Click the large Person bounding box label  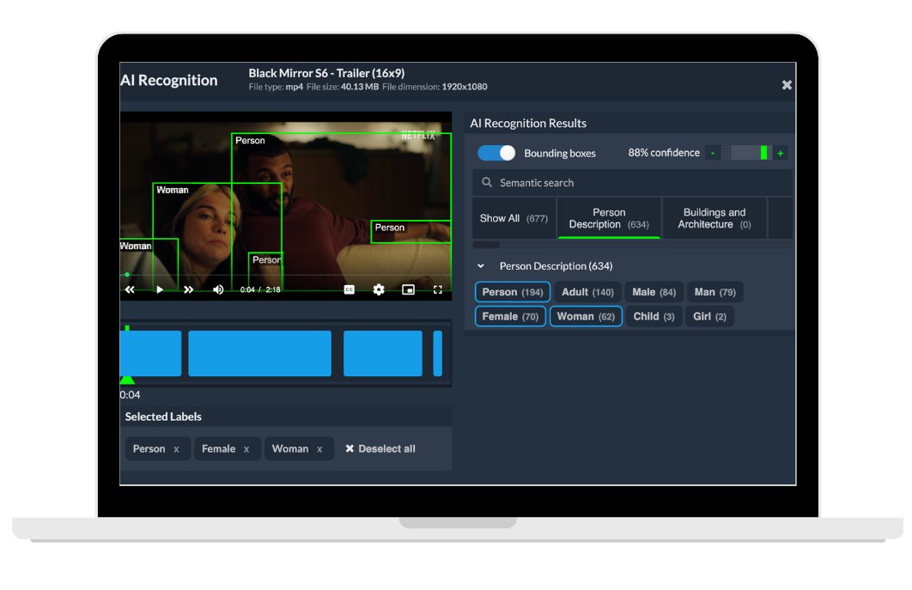(x=250, y=140)
